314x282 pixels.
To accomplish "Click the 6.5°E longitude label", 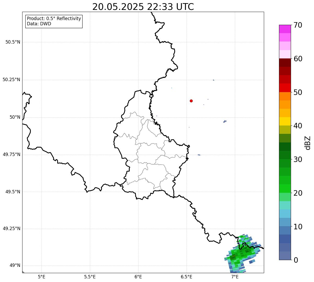I will click(x=187, y=277).
